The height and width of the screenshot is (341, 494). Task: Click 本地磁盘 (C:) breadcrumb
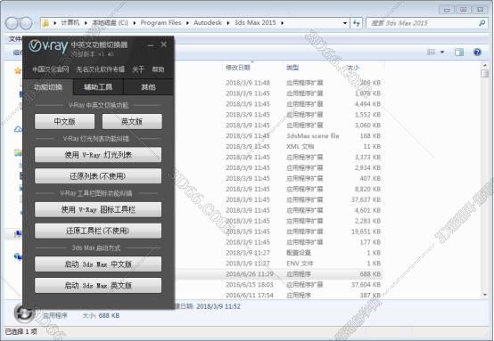pos(110,22)
